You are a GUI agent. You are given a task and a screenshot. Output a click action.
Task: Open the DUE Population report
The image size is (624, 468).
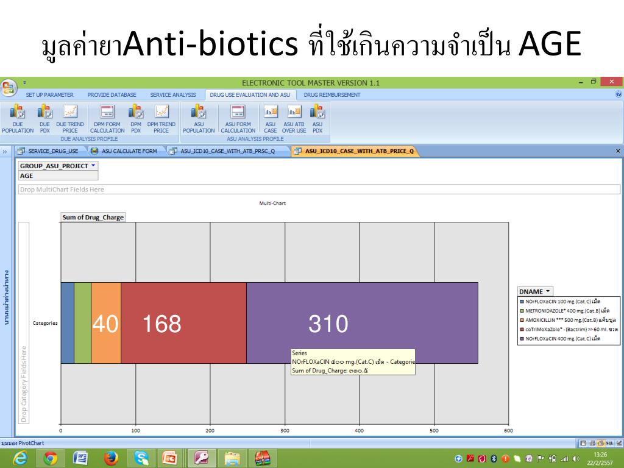pos(18,119)
